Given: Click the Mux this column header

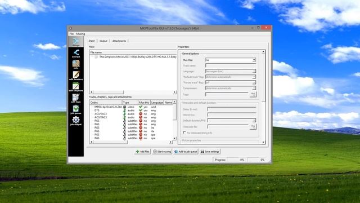Looking at the screenshot, I should pos(144,103).
